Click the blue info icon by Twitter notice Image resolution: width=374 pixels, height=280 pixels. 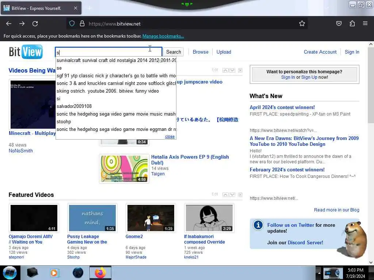(258, 225)
